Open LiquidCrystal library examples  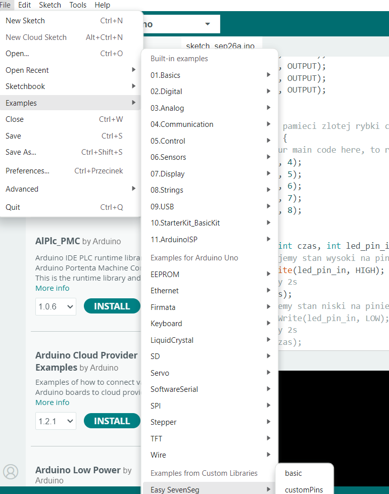(x=210, y=340)
